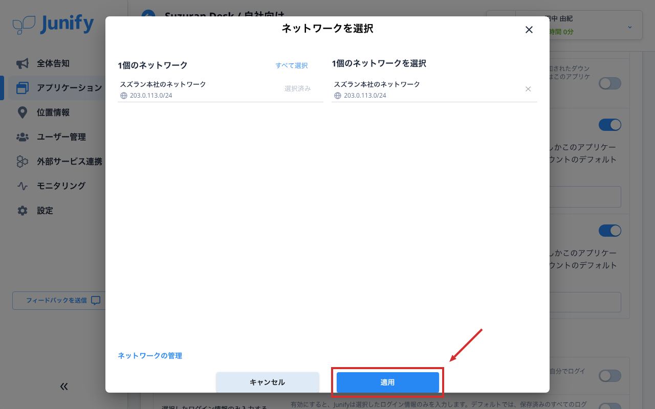Viewport: 655px width, 409px height.
Task: Click the round back arrow beside Suzuran Desk title
Action: [x=148, y=16]
